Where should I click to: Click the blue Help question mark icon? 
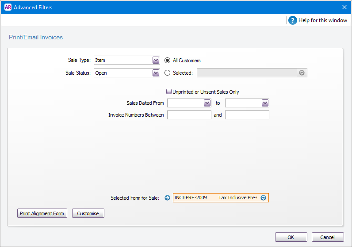tap(292, 20)
